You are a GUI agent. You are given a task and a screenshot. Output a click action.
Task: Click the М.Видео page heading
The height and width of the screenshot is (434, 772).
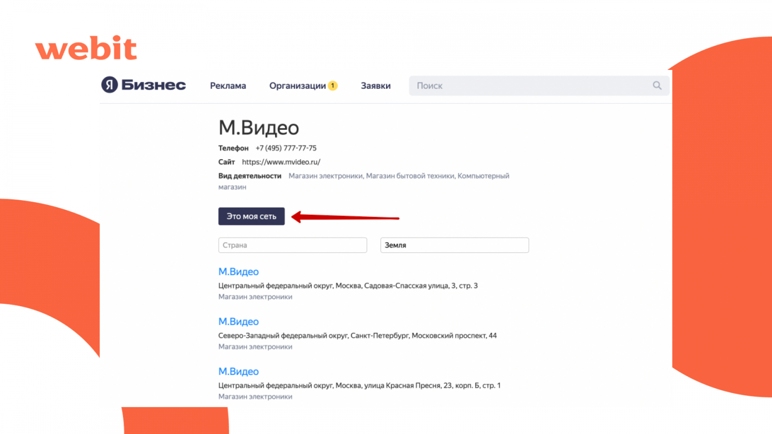[259, 128]
